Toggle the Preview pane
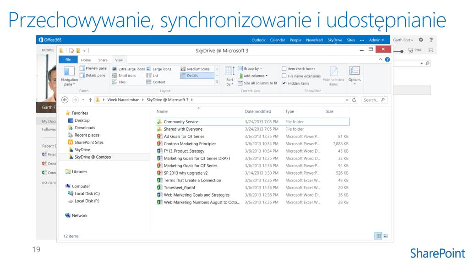 click(x=93, y=68)
